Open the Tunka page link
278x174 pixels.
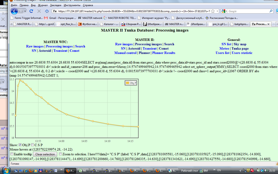coord(240,48)
